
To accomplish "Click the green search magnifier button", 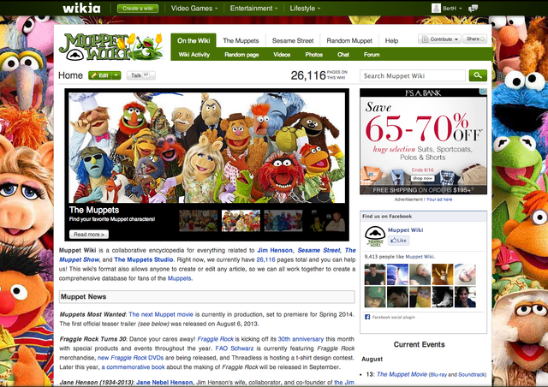I will coord(478,75).
